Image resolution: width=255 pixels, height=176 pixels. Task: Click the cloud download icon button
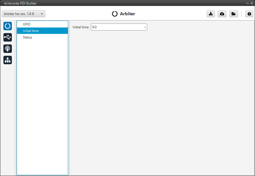[222, 14]
